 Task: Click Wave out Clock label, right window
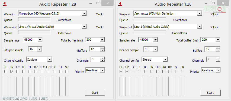click(215, 27)
